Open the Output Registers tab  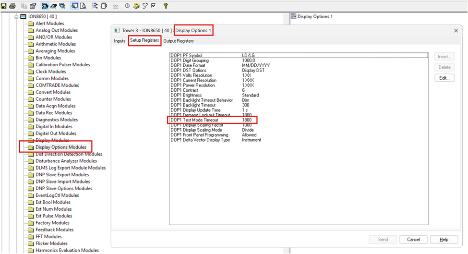pos(179,41)
